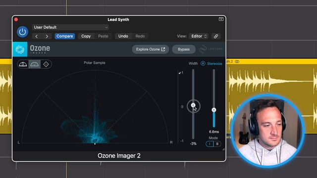The image size is (317, 178).
Task: Click the iZotope logo
Action: click(x=211, y=49)
